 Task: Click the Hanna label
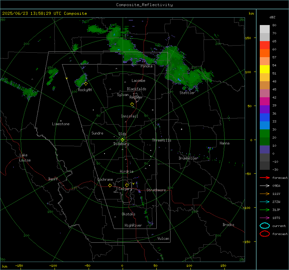[x=224, y=143]
